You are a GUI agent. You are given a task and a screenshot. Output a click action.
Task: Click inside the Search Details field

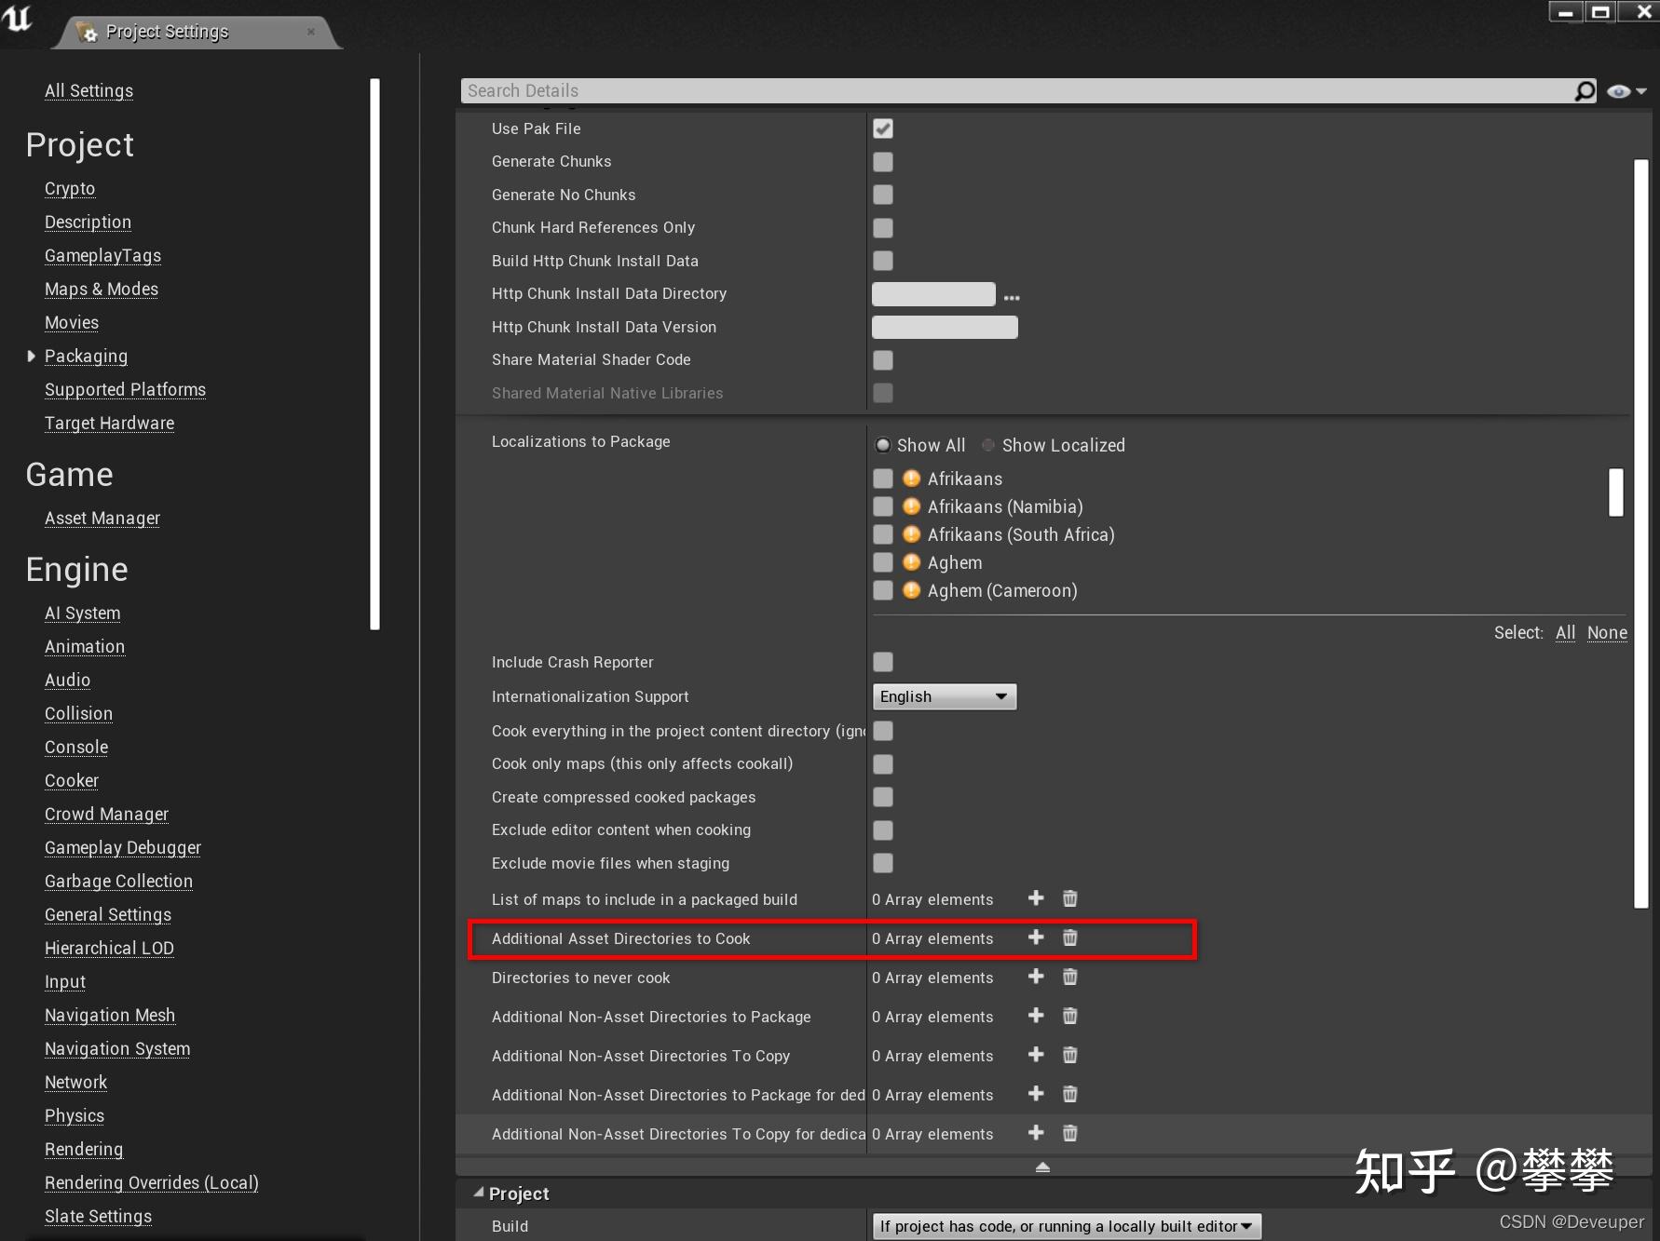[932, 90]
